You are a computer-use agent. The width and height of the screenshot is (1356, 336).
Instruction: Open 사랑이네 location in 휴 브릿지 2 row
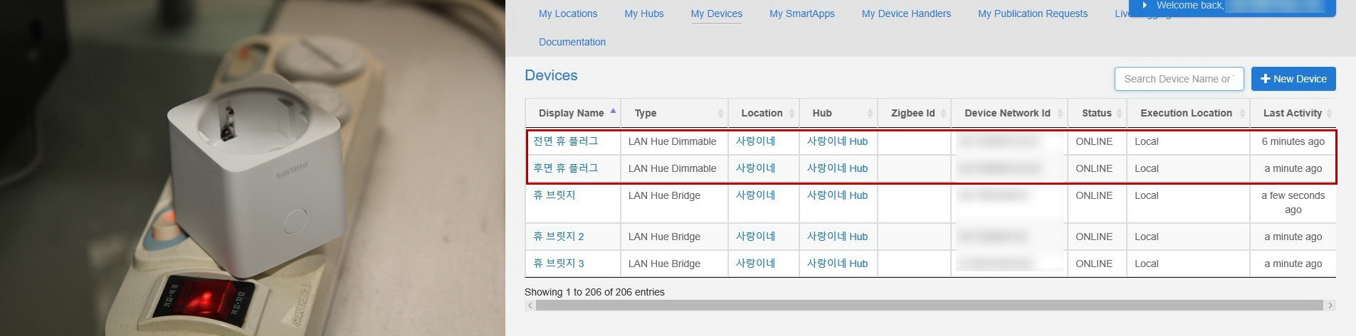coord(755,237)
